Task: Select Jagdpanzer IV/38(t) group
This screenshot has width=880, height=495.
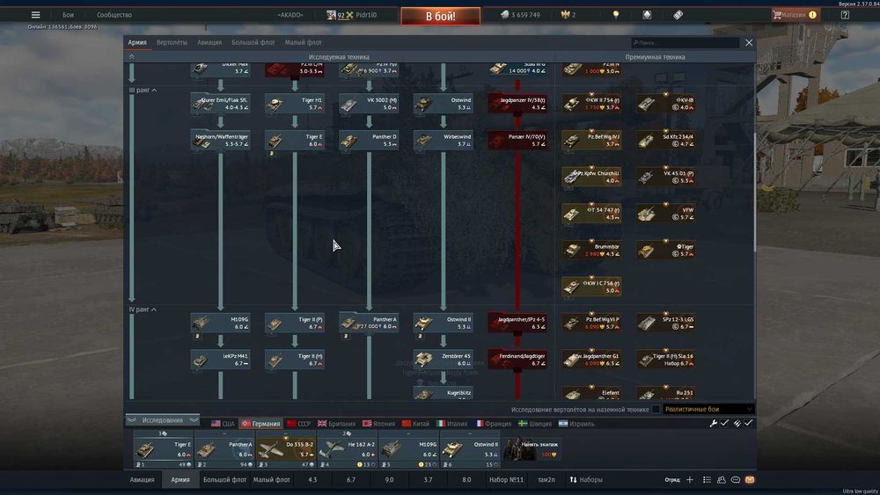Action: click(517, 104)
